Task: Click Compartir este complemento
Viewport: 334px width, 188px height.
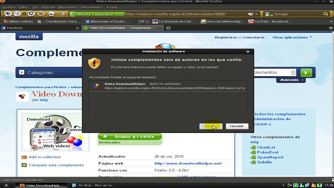Action: 56,165
